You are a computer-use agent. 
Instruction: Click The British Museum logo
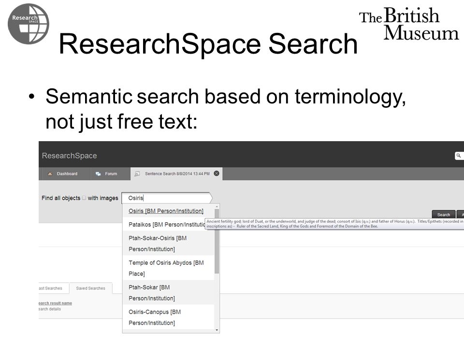coord(409,24)
